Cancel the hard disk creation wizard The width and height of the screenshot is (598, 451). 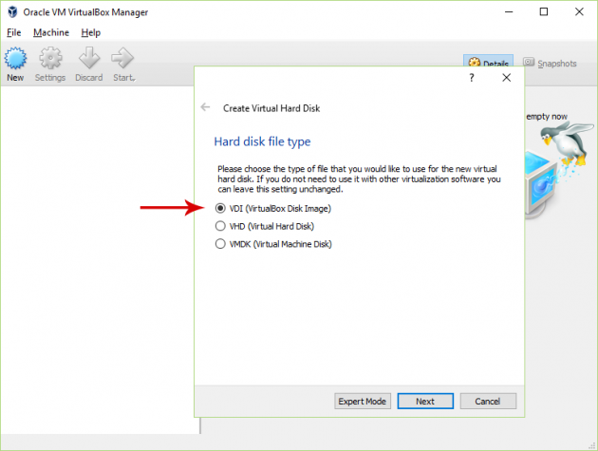[487, 401]
